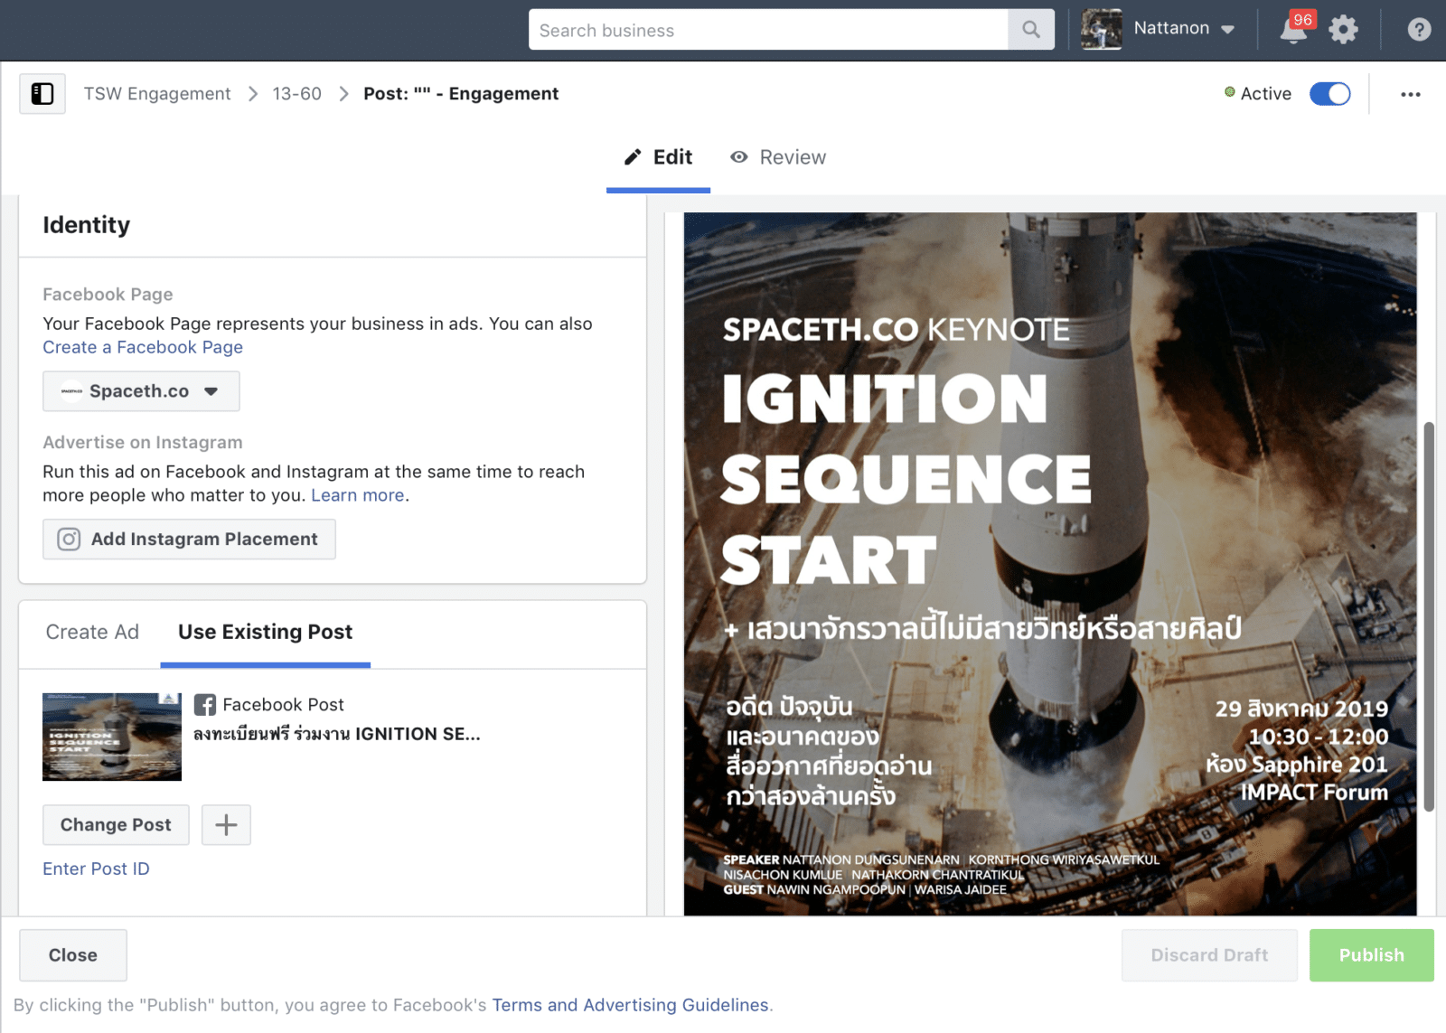Open the Spaceth.co page dropdown
This screenshot has height=1033, width=1446.
[141, 391]
